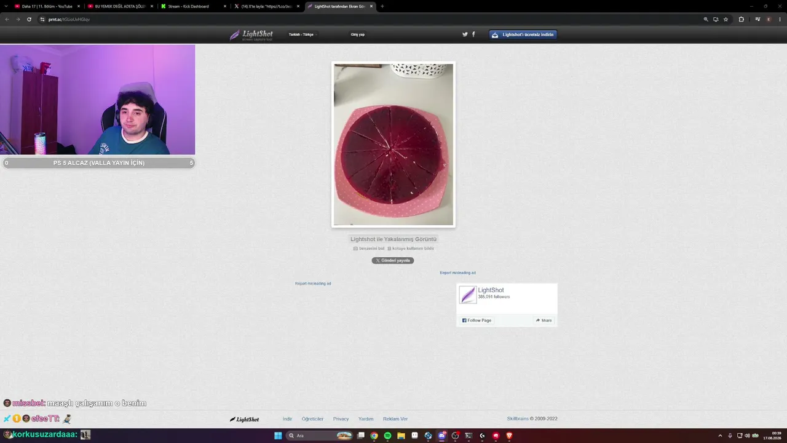Open the browser three-dot menu
787x443 pixels.
(x=779, y=19)
